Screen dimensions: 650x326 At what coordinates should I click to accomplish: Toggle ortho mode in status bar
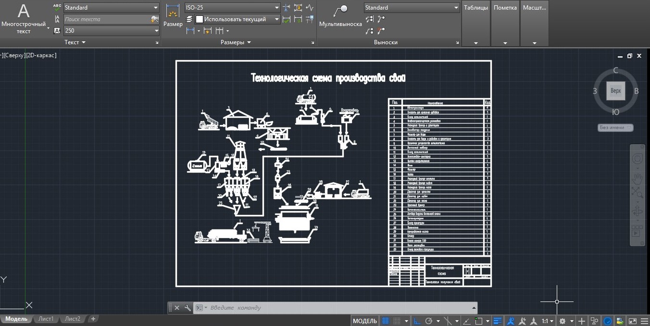point(417,321)
